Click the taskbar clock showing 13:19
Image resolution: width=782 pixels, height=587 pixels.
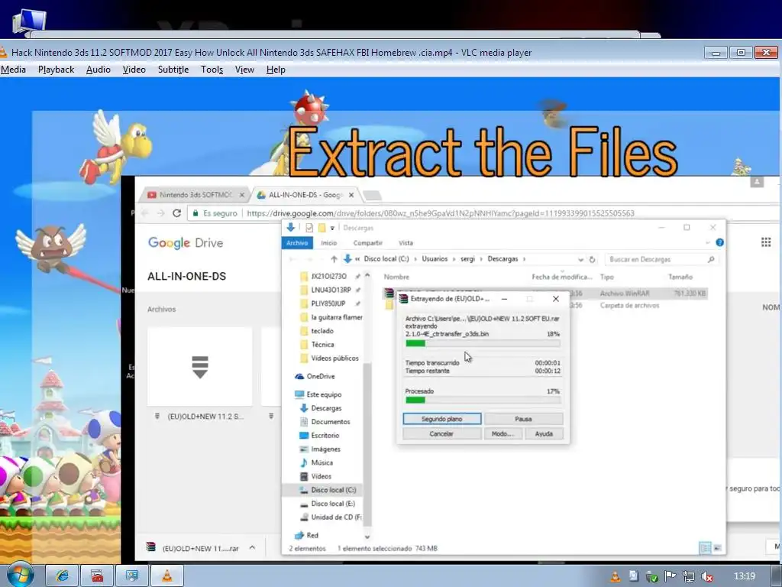744,576
